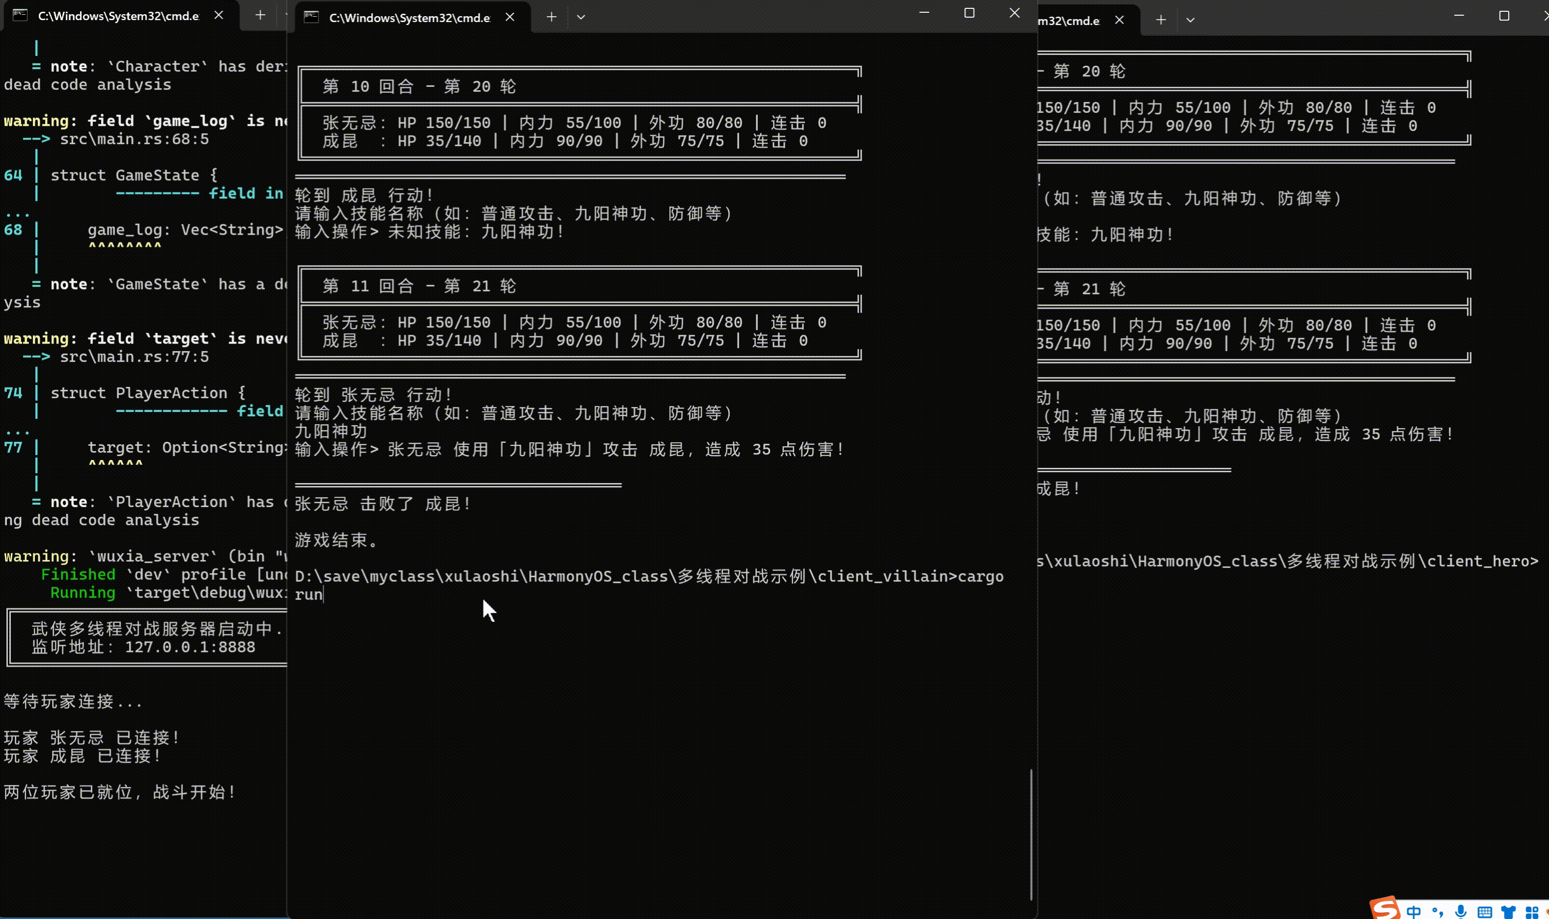Close the left terminal's cmd.exe tab
Image resolution: width=1549 pixels, height=919 pixels.
[x=219, y=16]
